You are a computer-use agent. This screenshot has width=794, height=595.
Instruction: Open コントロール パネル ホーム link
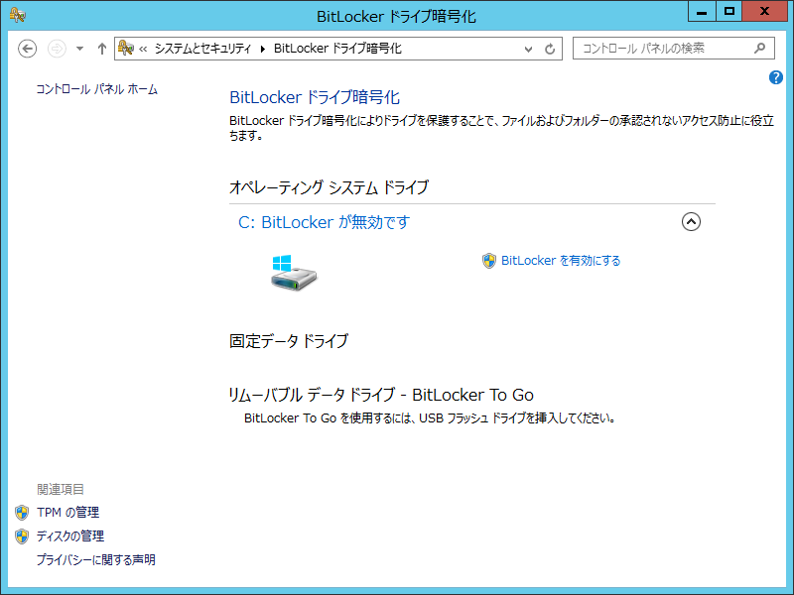pyautogui.click(x=96, y=89)
